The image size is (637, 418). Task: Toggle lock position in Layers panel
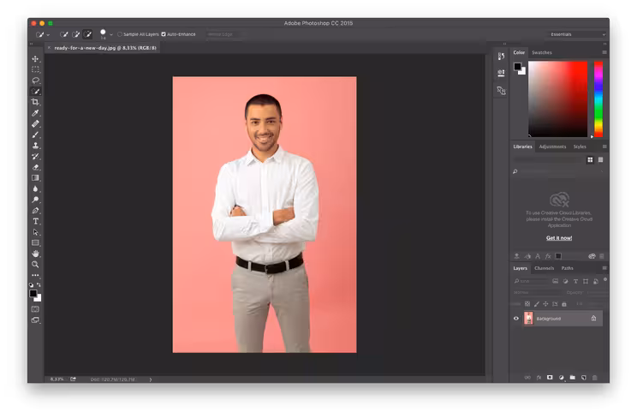point(545,304)
